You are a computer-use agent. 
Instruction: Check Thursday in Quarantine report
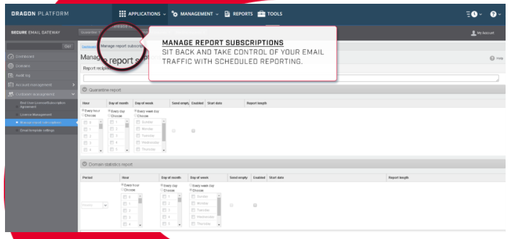(x=138, y=150)
